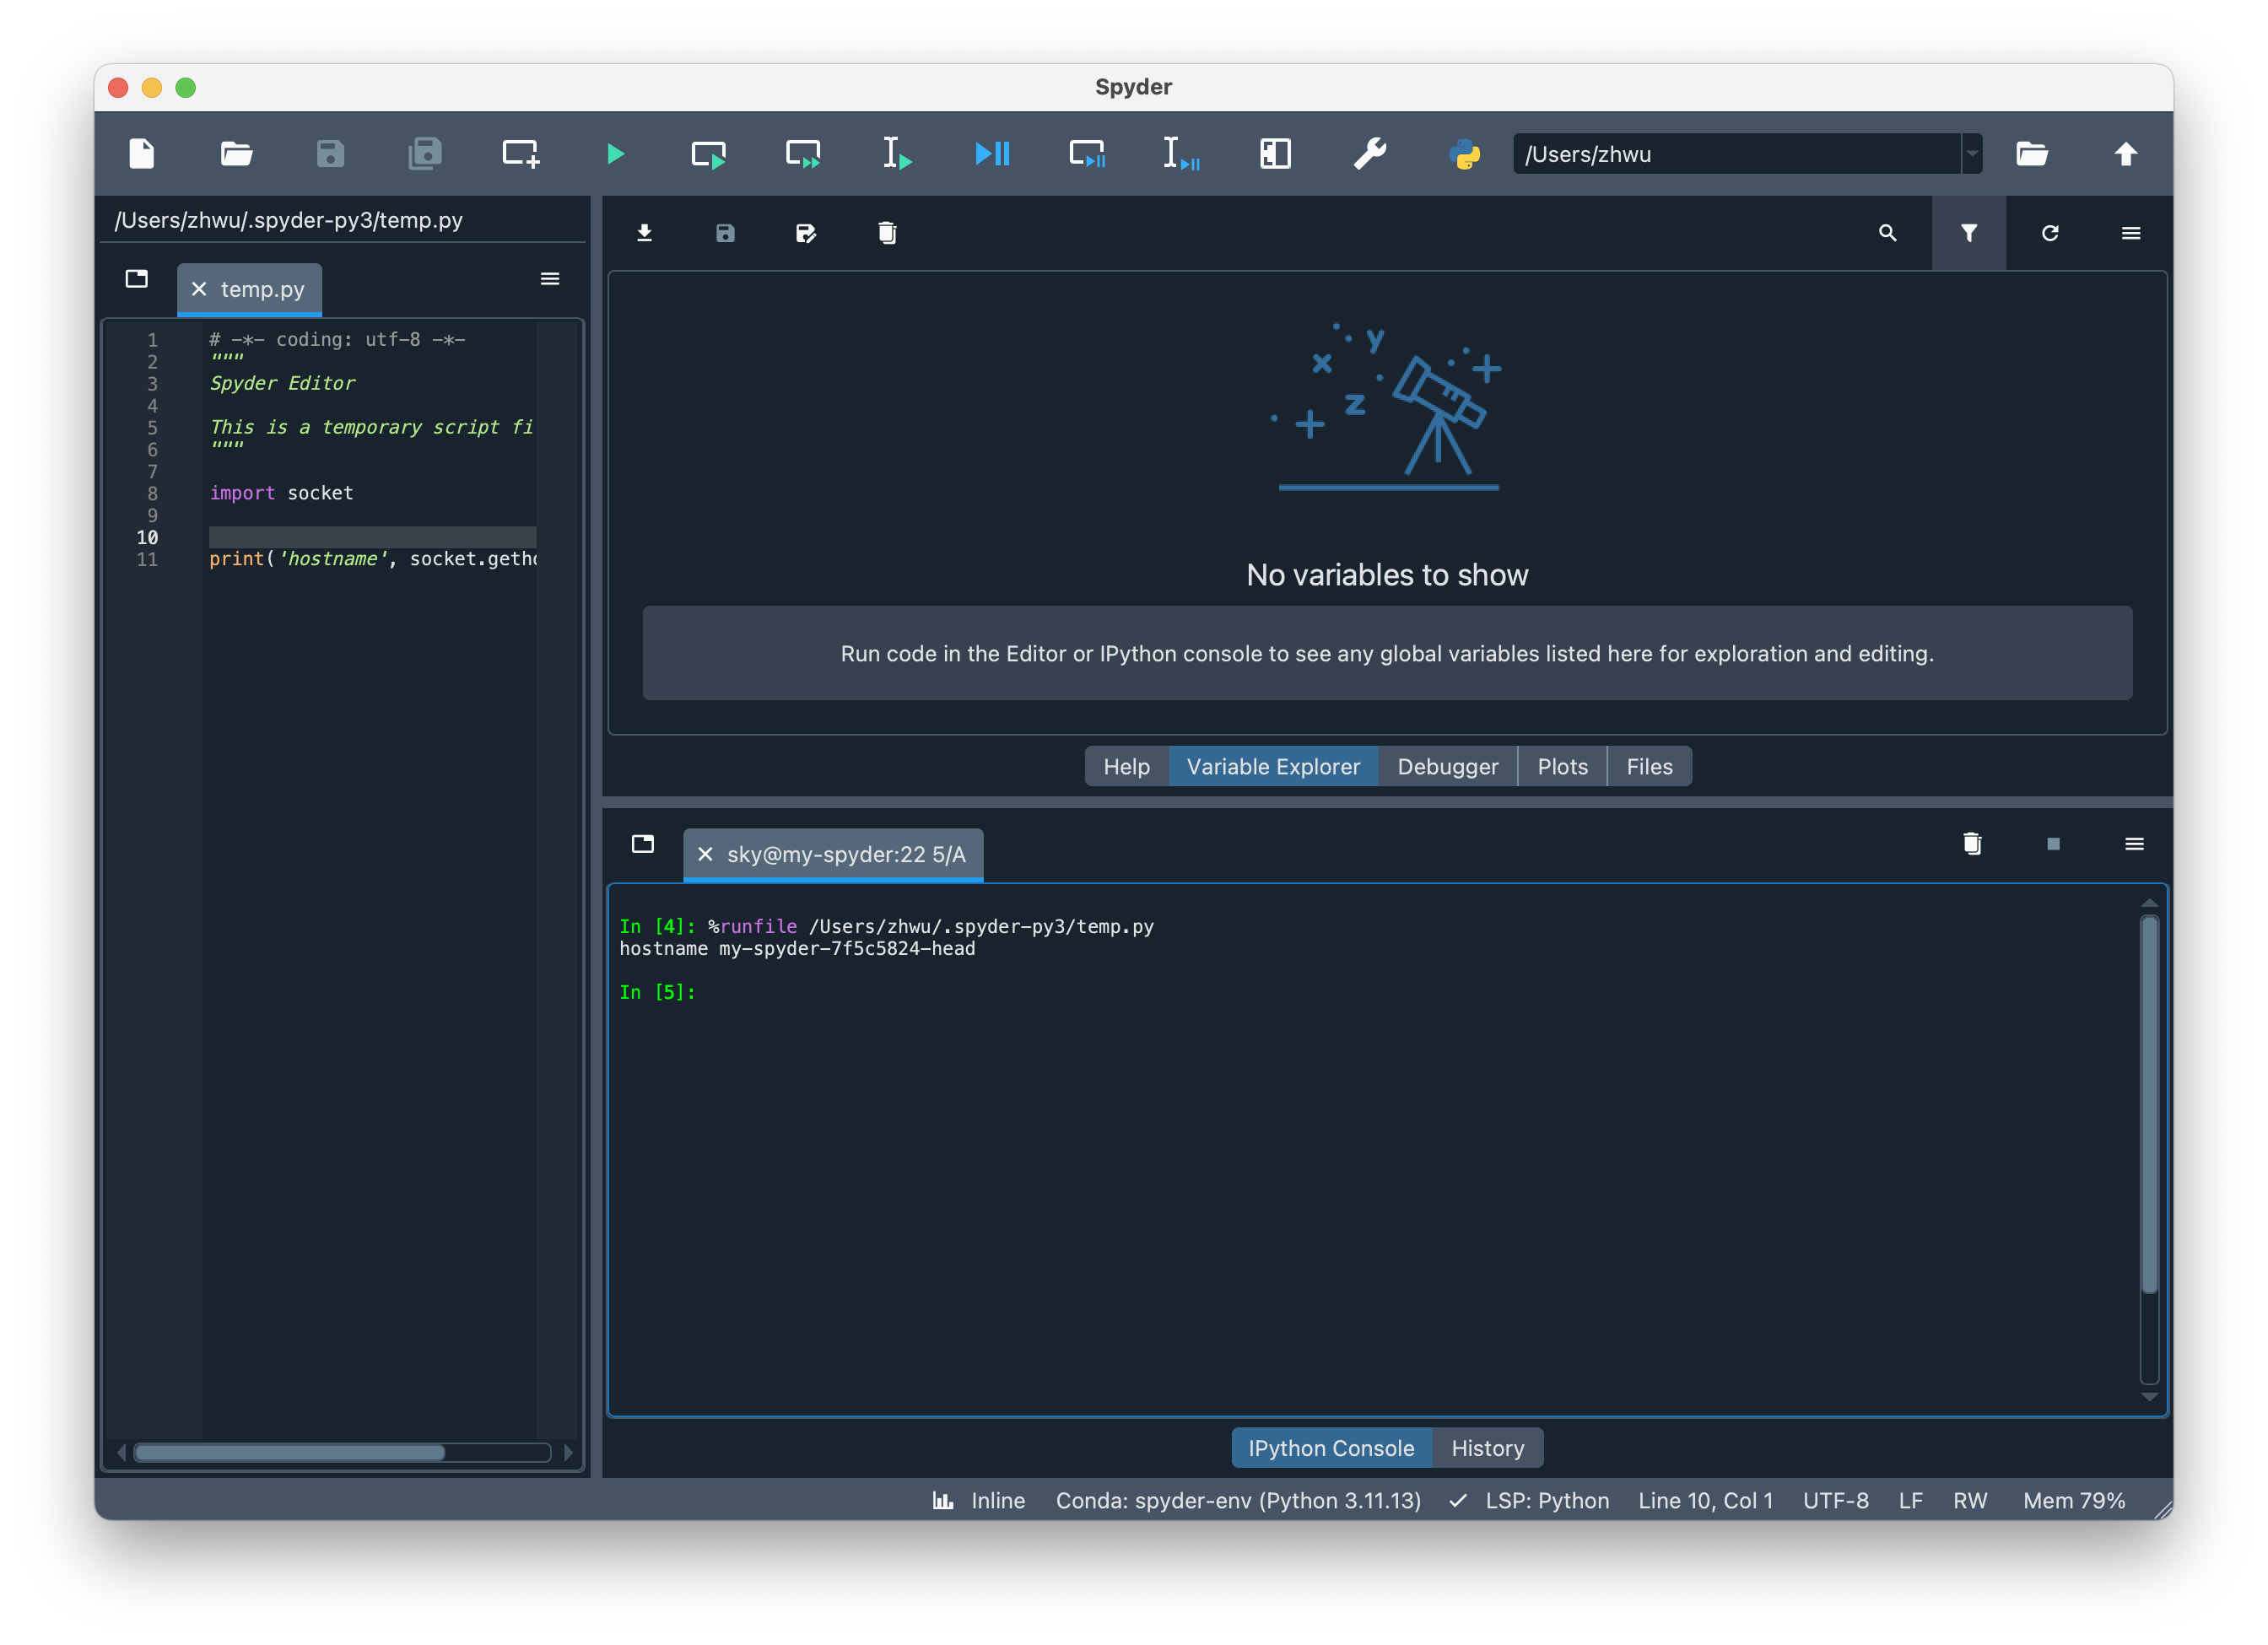Screen dimensions: 2268x1645
Task: Click the Run file play button
Action: (x=615, y=154)
